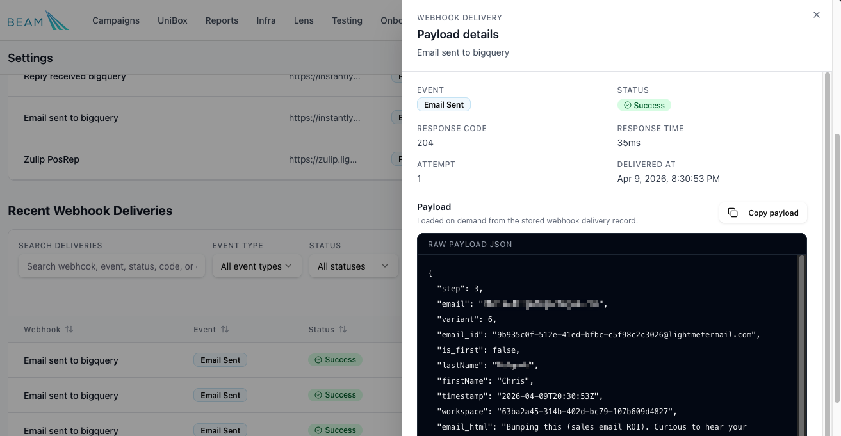
Task: Click the email_id line in payload
Action: 598,335
